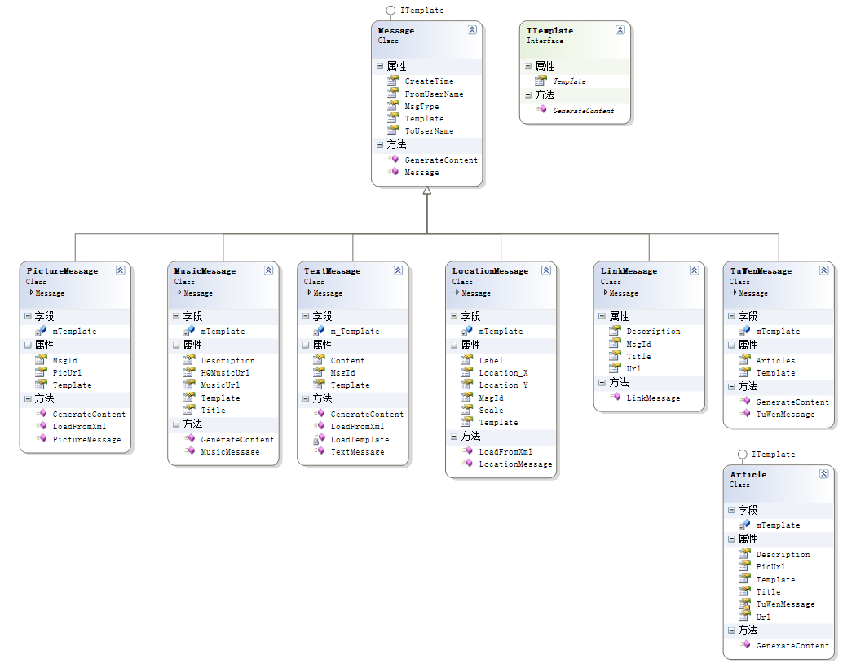The width and height of the screenshot is (856, 668).
Task: Select Location_Y in LocationMessage
Action: click(x=503, y=385)
